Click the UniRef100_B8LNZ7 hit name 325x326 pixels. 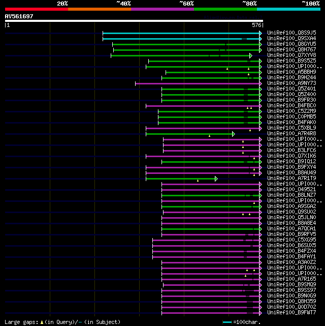click(291, 195)
